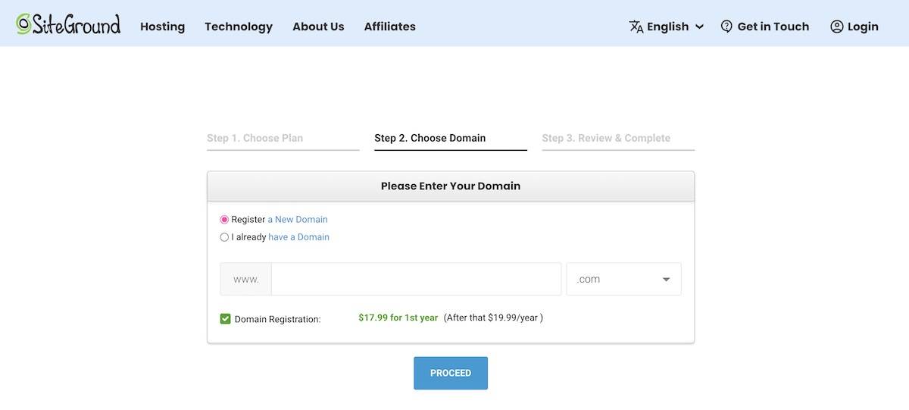Go to About Us page
Screen dimensions: 909x410
coord(318,27)
